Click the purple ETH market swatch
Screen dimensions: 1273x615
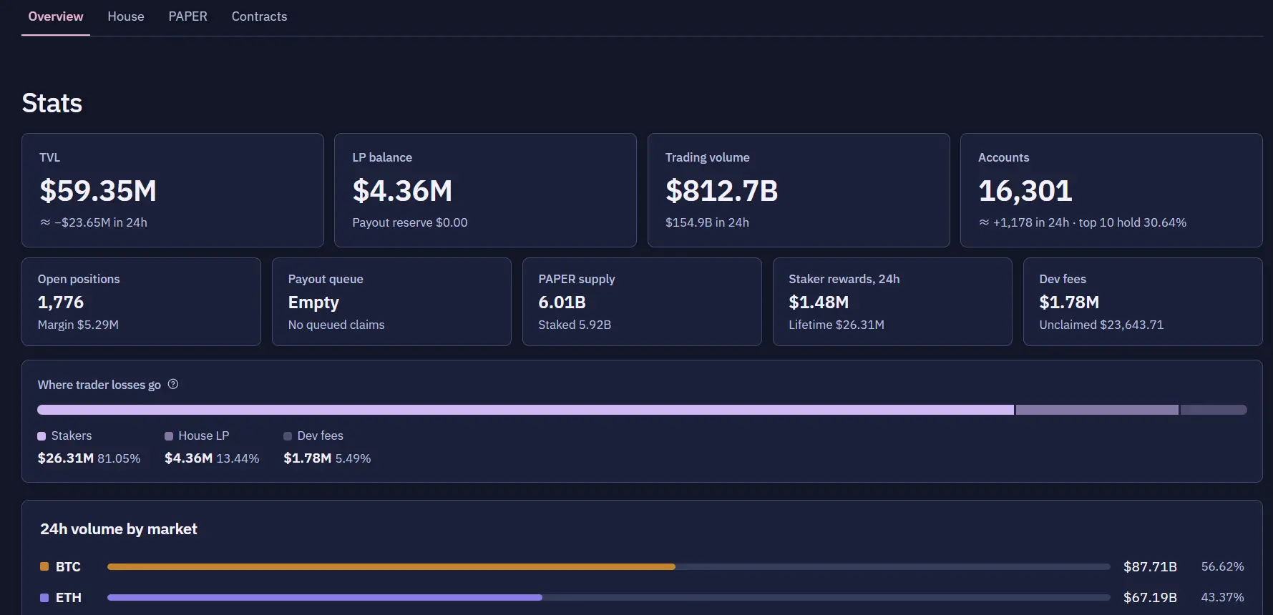coord(44,597)
